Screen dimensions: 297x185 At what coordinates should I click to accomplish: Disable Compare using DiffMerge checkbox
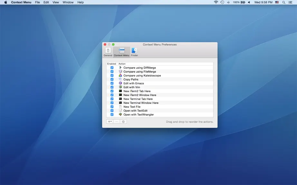[x=112, y=67]
